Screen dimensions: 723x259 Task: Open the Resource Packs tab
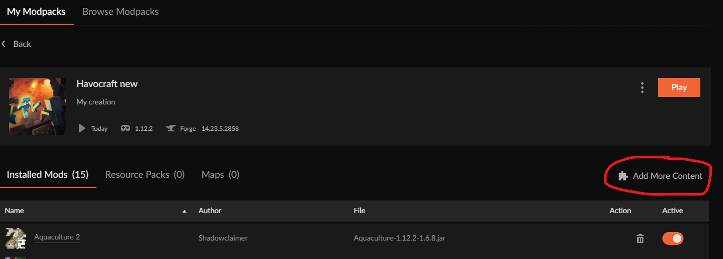point(145,175)
